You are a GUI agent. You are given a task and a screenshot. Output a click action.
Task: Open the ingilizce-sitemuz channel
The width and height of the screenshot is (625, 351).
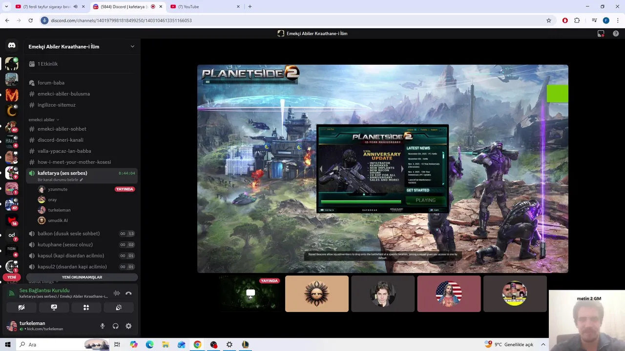pyautogui.click(x=82, y=105)
